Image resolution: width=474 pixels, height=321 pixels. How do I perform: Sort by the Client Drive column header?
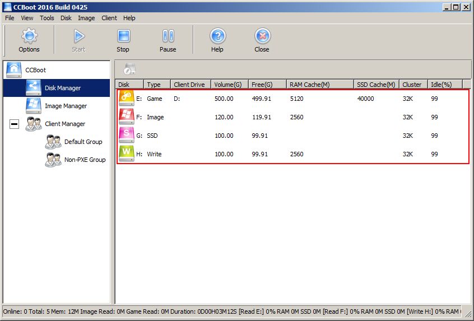coord(190,85)
